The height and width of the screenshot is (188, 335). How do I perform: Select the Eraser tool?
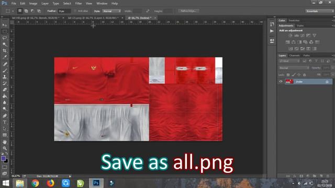[5, 90]
